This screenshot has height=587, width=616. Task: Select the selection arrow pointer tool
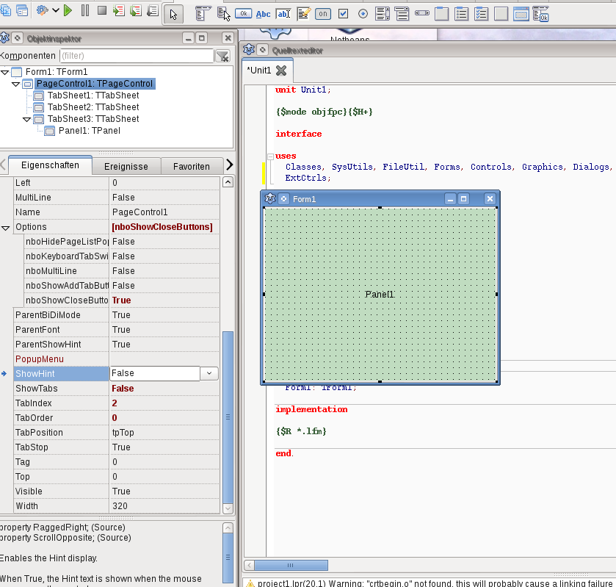[173, 13]
